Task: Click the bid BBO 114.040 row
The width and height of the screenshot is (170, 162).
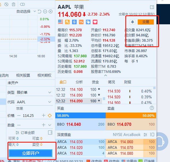Action: (x=80, y=124)
